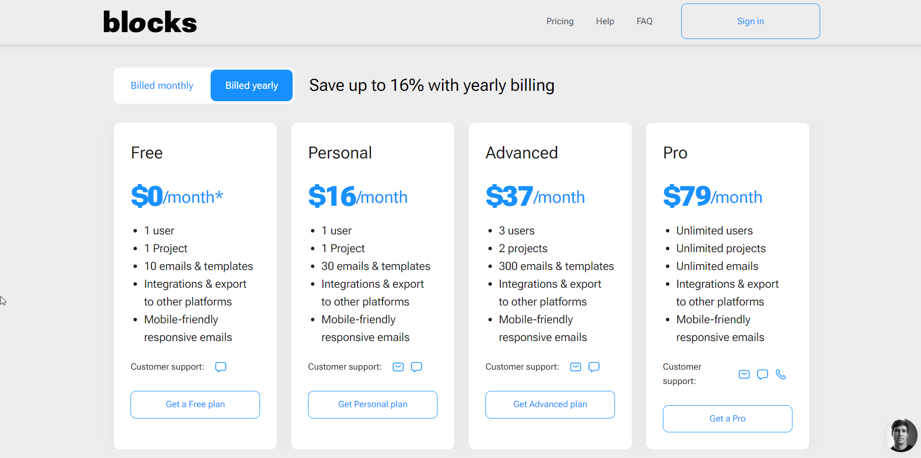
Task: Choose Get a Free plan
Action: (x=195, y=404)
